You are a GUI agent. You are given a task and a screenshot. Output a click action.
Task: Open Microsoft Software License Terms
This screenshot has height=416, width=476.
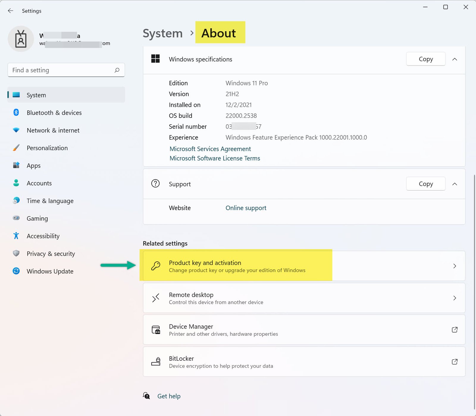215,158
